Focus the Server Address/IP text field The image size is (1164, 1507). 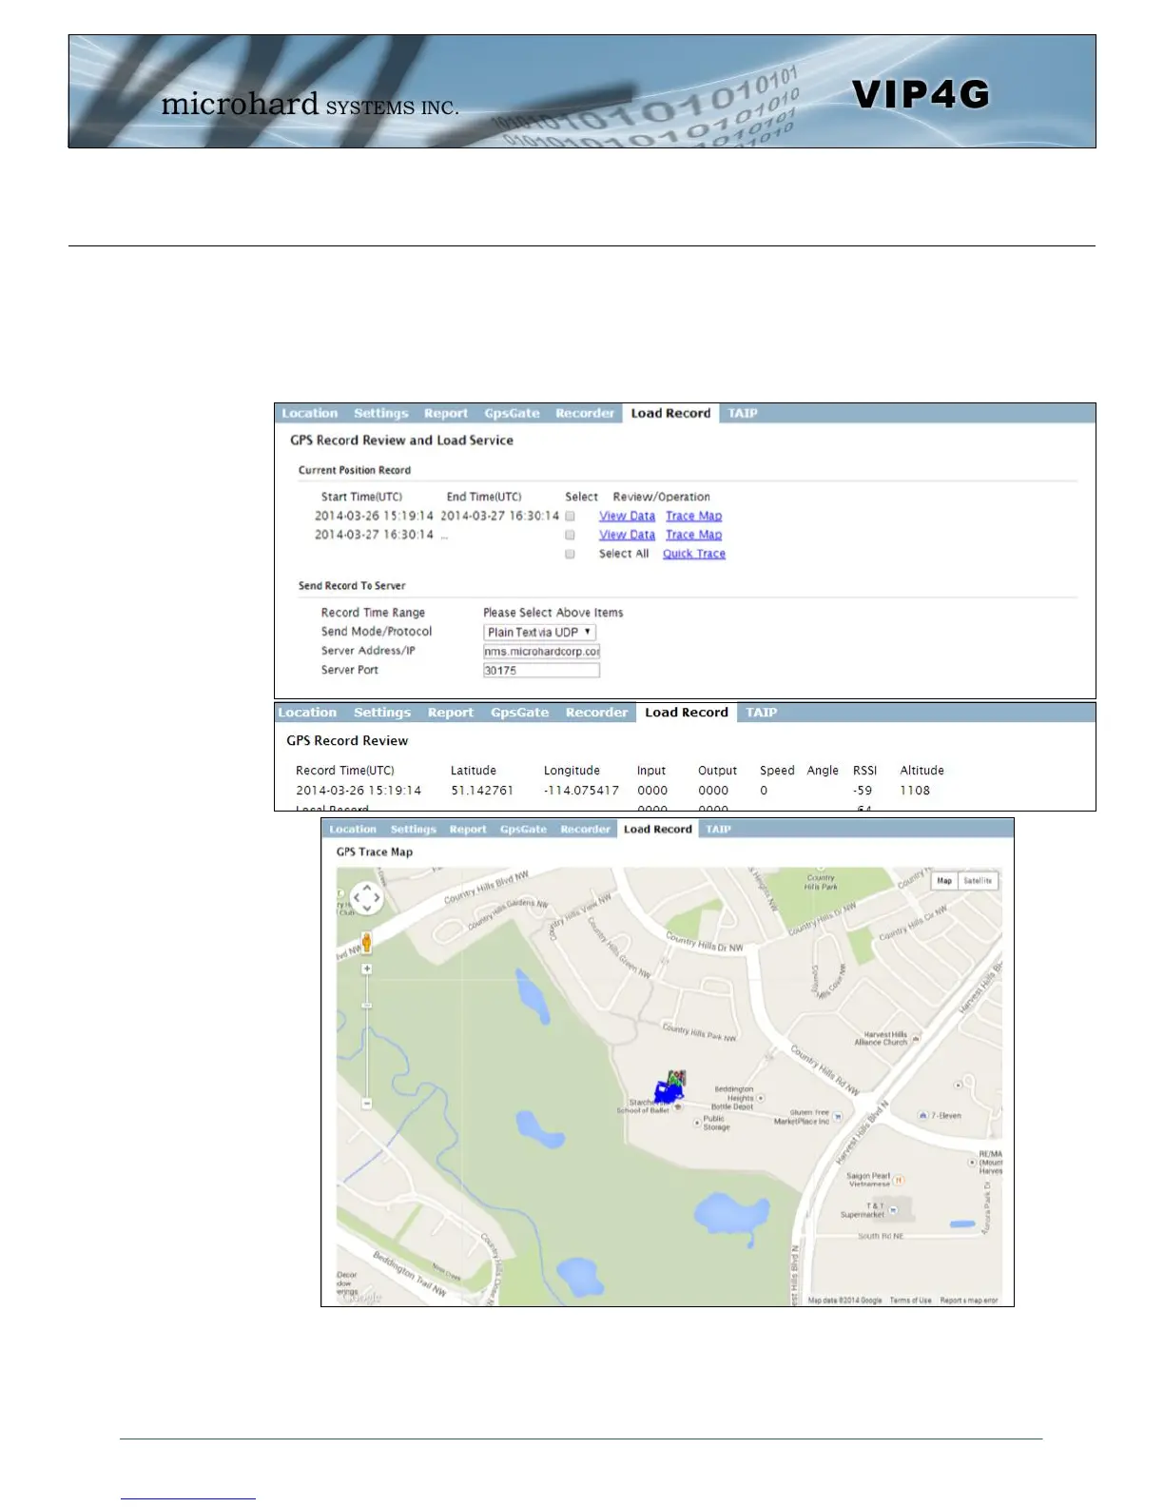(541, 652)
